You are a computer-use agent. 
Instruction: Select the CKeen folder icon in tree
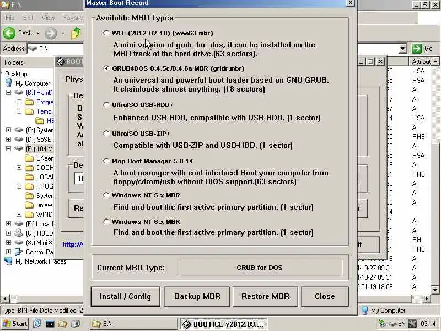[29, 158]
